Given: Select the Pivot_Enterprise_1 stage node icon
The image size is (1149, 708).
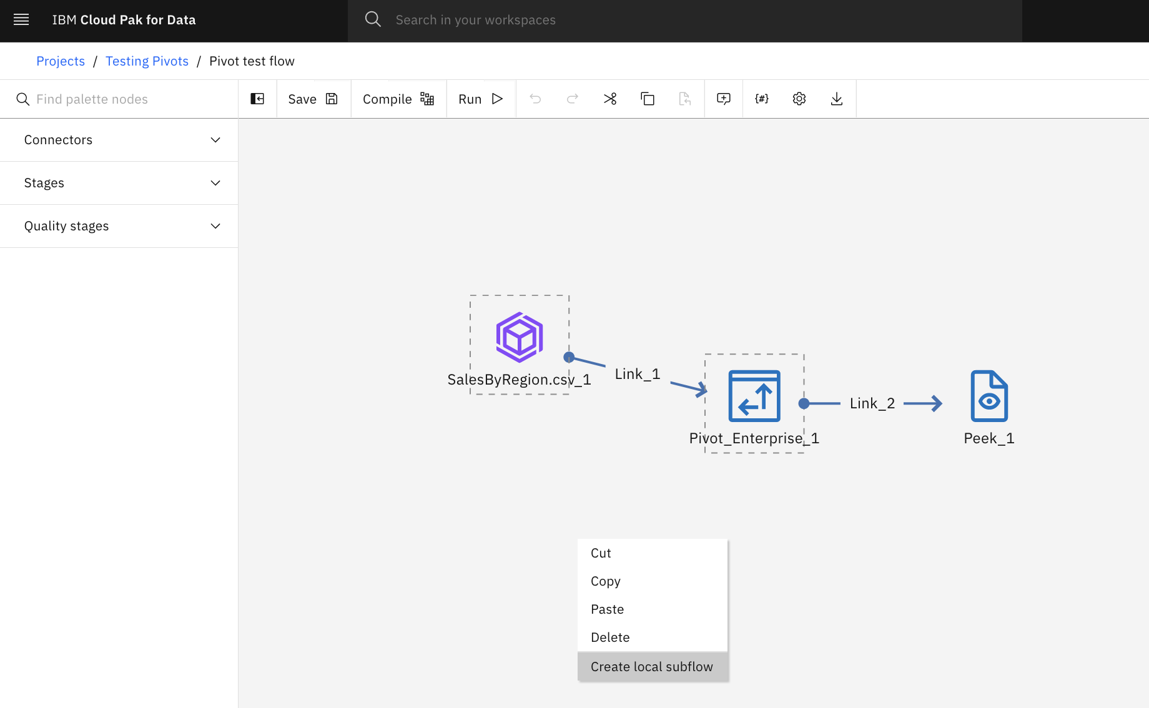Looking at the screenshot, I should tap(754, 396).
